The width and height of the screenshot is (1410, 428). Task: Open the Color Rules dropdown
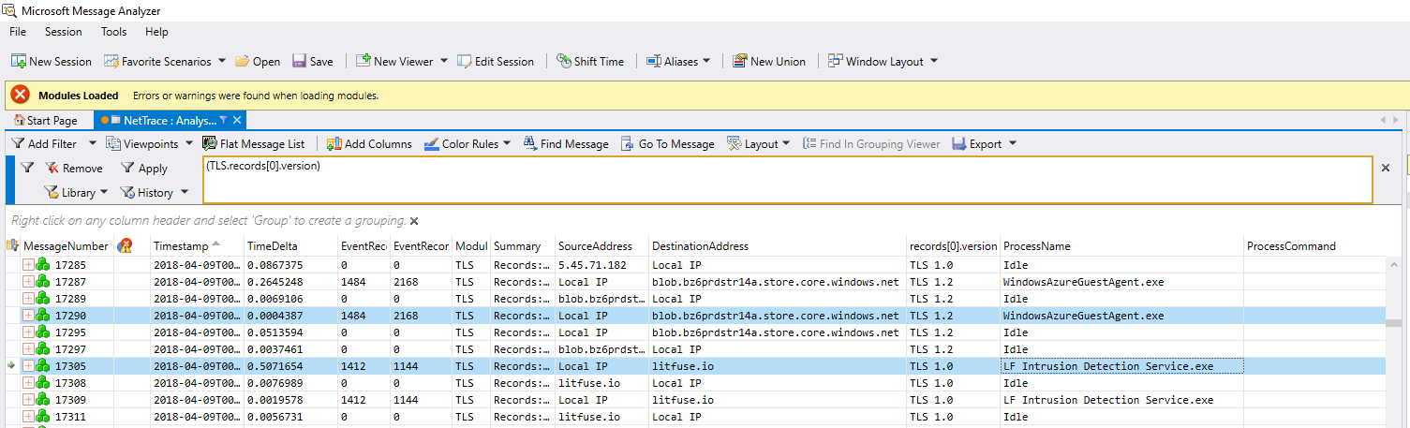[468, 143]
